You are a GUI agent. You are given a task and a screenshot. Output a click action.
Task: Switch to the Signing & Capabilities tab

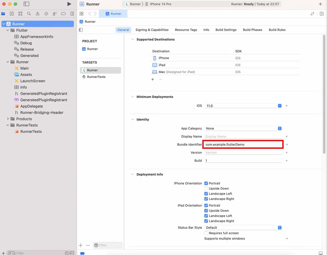coord(152,30)
